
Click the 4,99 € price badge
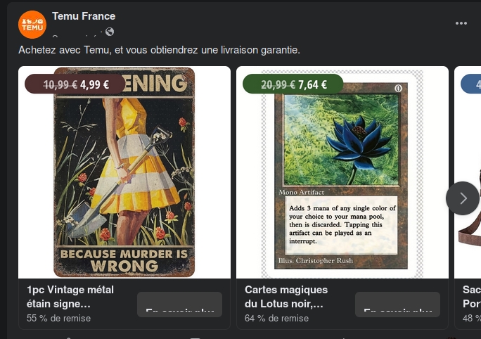point(75,84)
